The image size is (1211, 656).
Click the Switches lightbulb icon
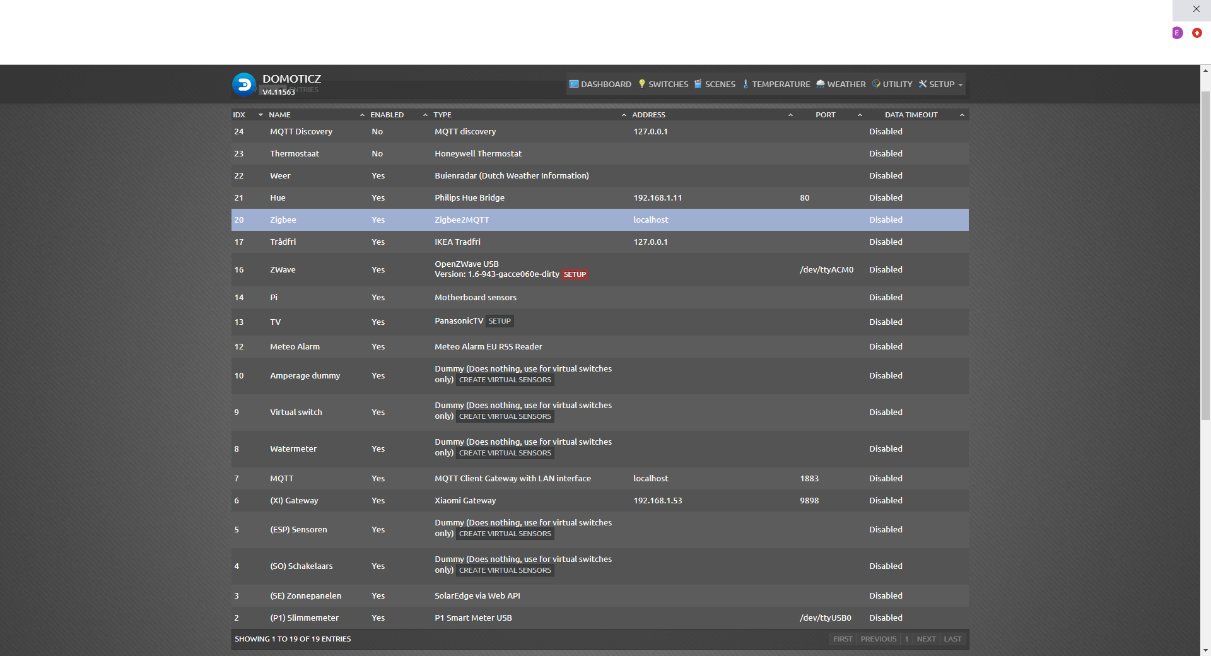click(642, 84)
